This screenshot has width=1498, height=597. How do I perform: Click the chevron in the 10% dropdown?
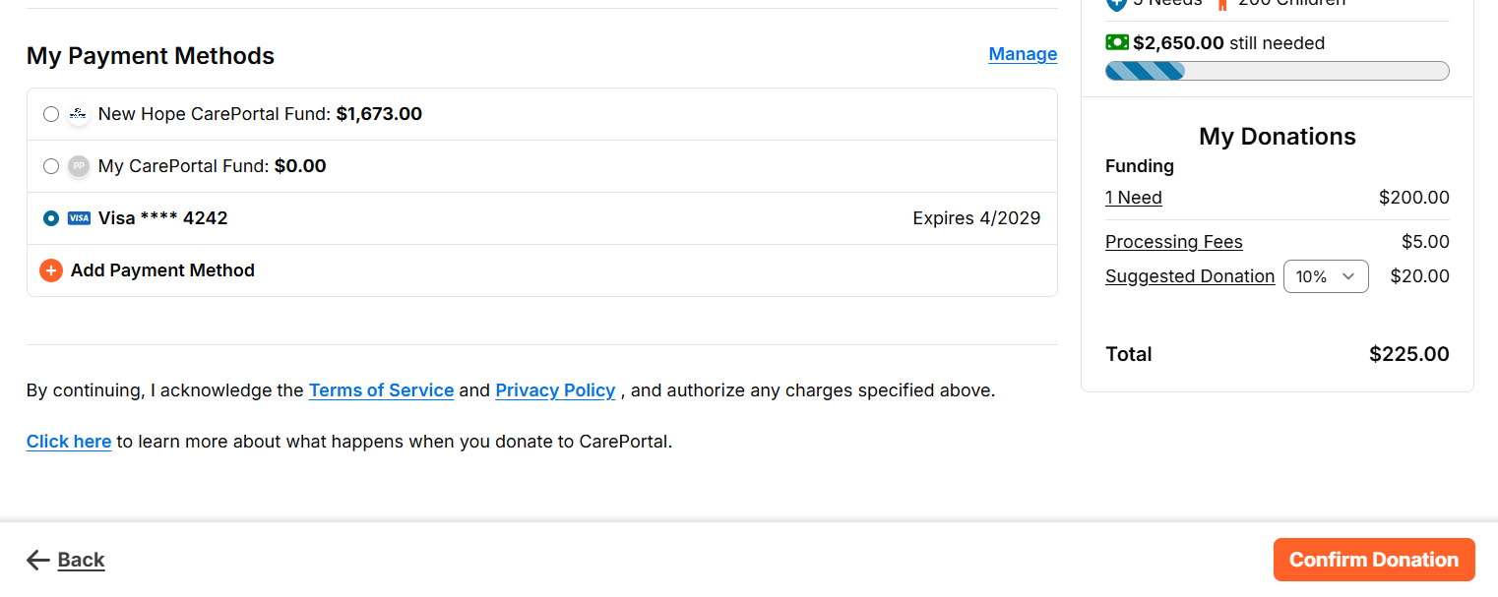coord(1348,276)
